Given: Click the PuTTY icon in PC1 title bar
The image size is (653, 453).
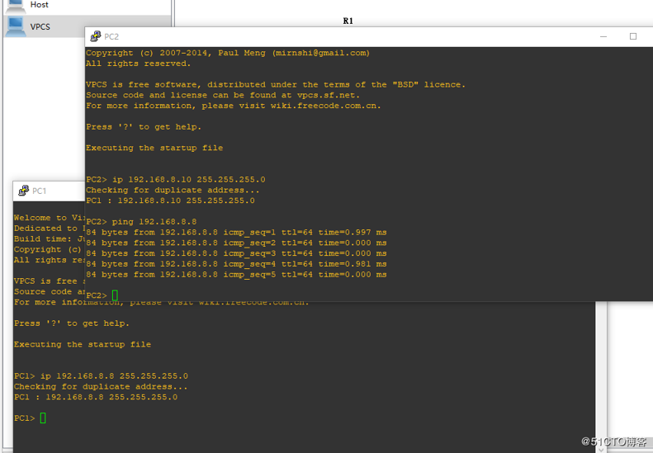Looking at the screenshot, I should [x=24, y=191].
